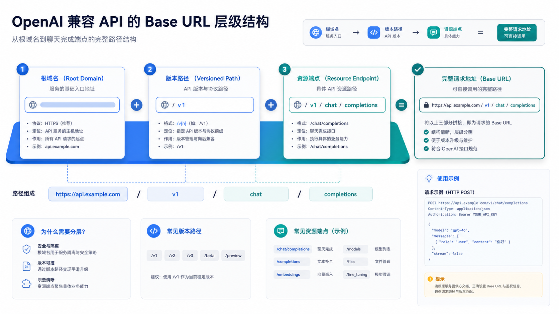Click the "stream": false line in the code sample

(x=447, y=254)
